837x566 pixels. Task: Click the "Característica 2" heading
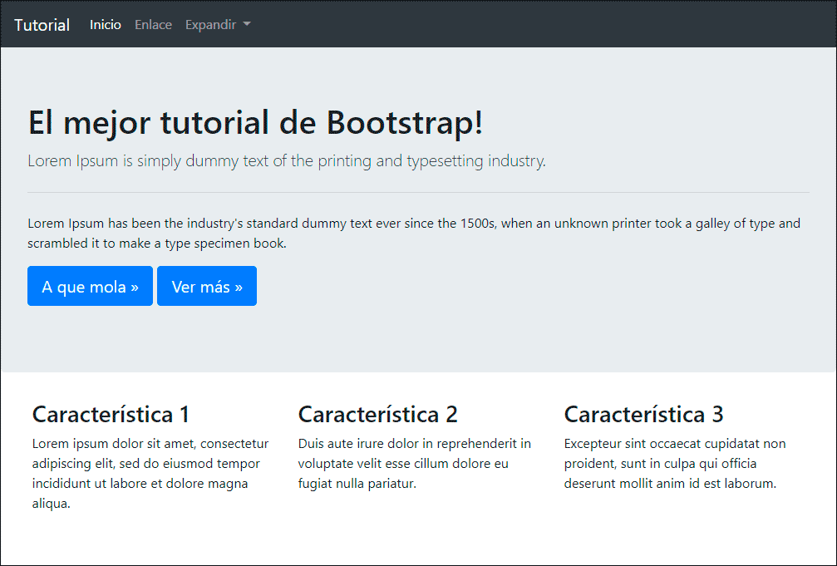pos(377,415)
